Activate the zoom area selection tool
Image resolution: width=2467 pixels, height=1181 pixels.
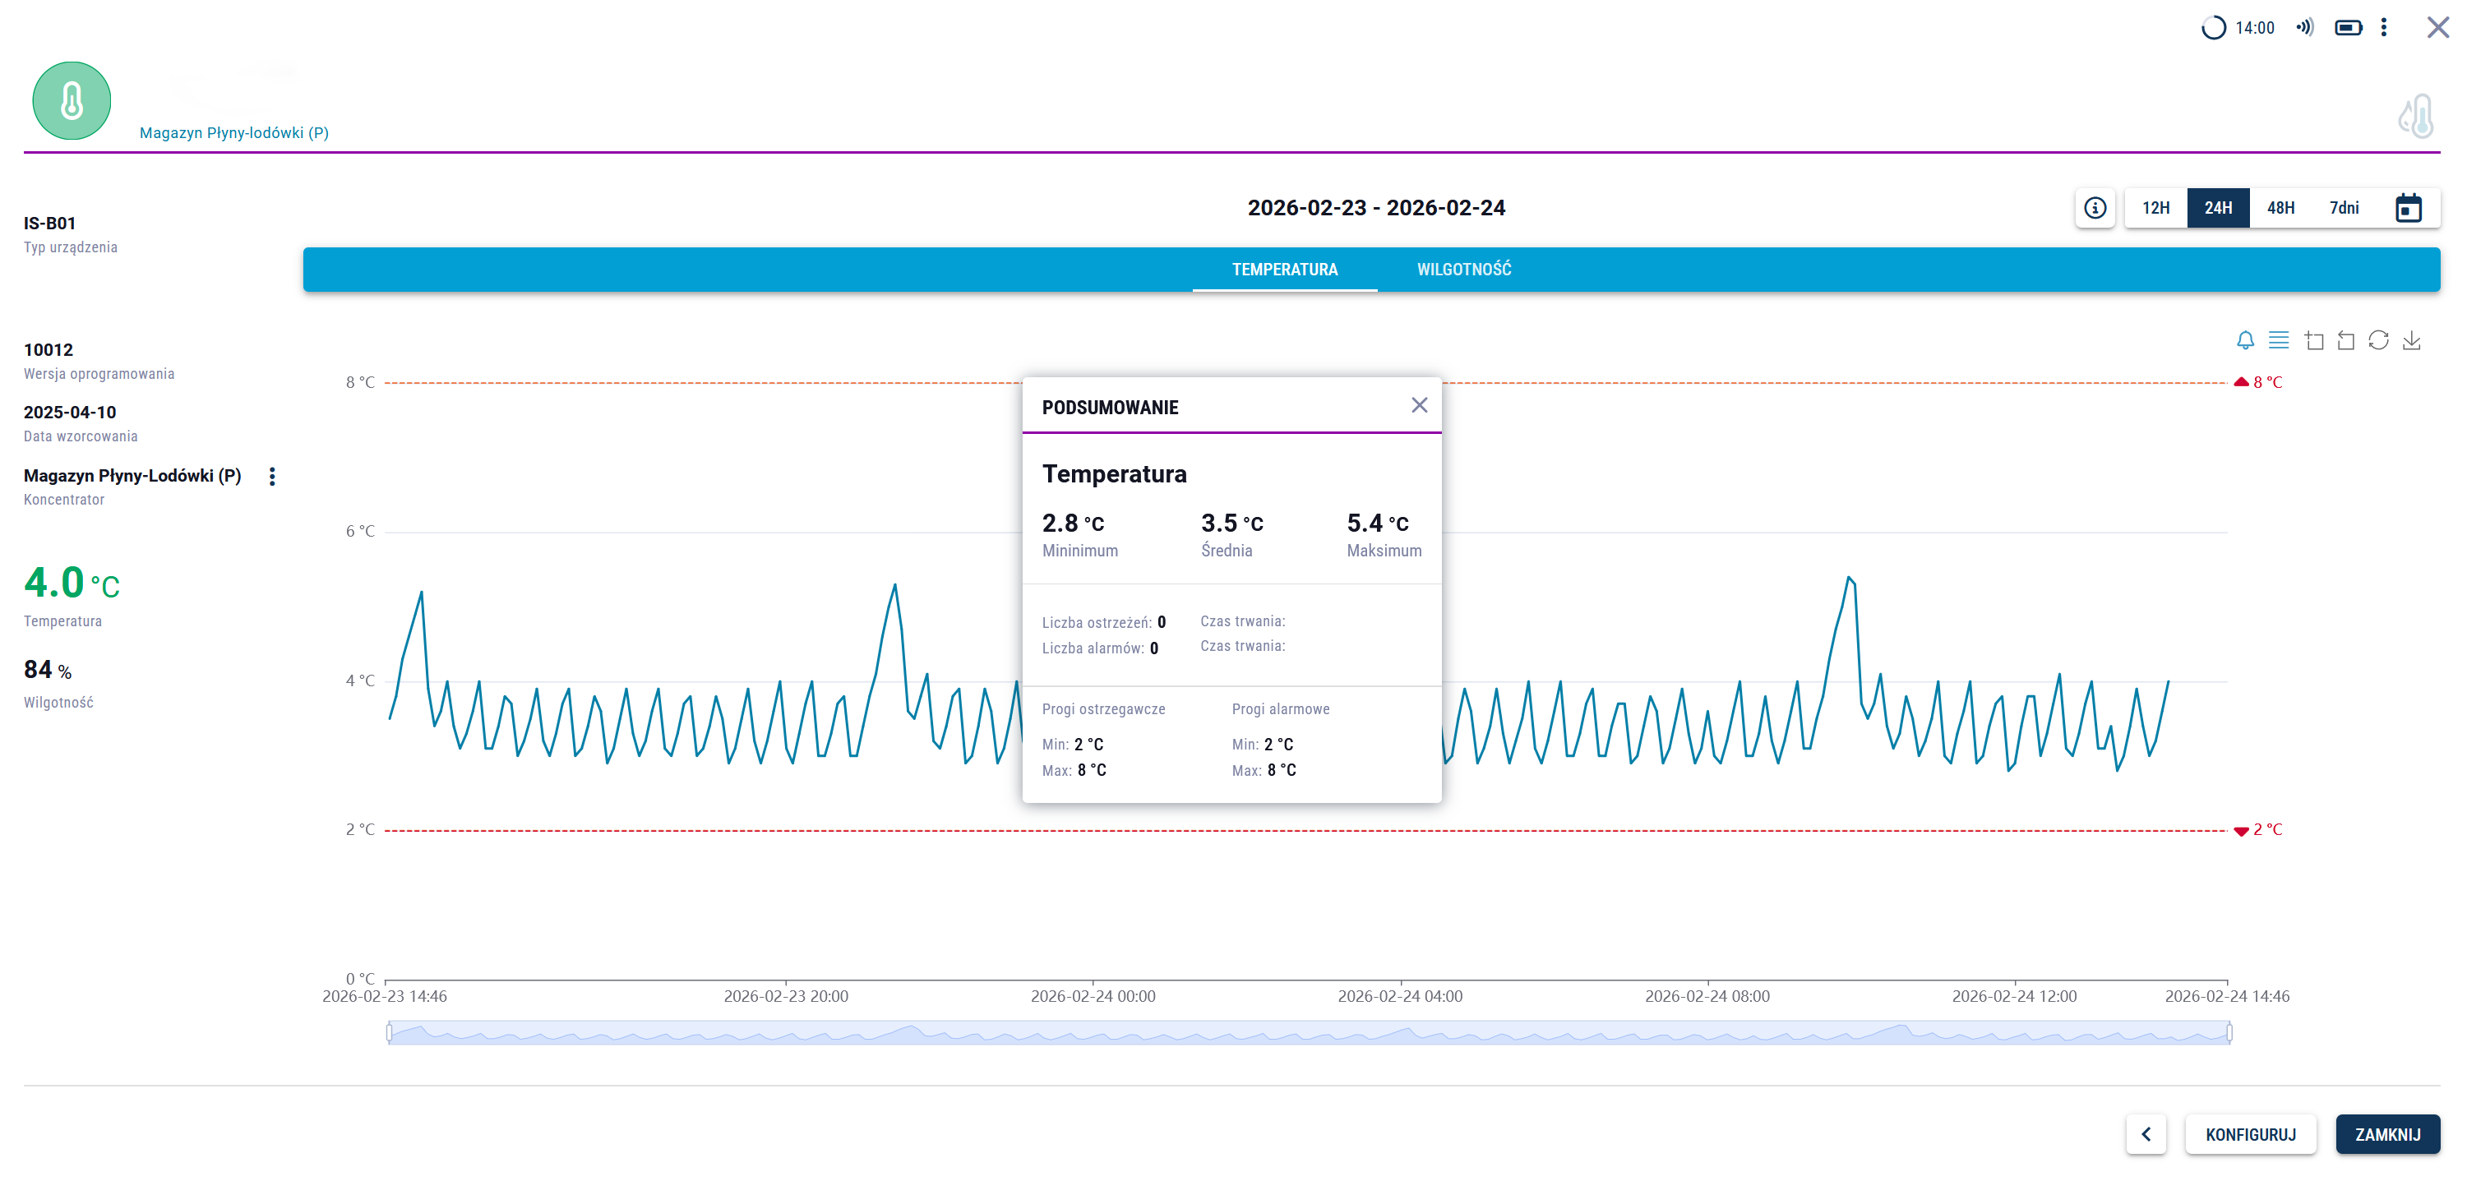click(2314, 340)
